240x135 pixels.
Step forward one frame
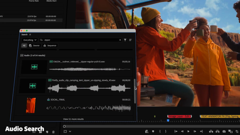pos(195,131)
